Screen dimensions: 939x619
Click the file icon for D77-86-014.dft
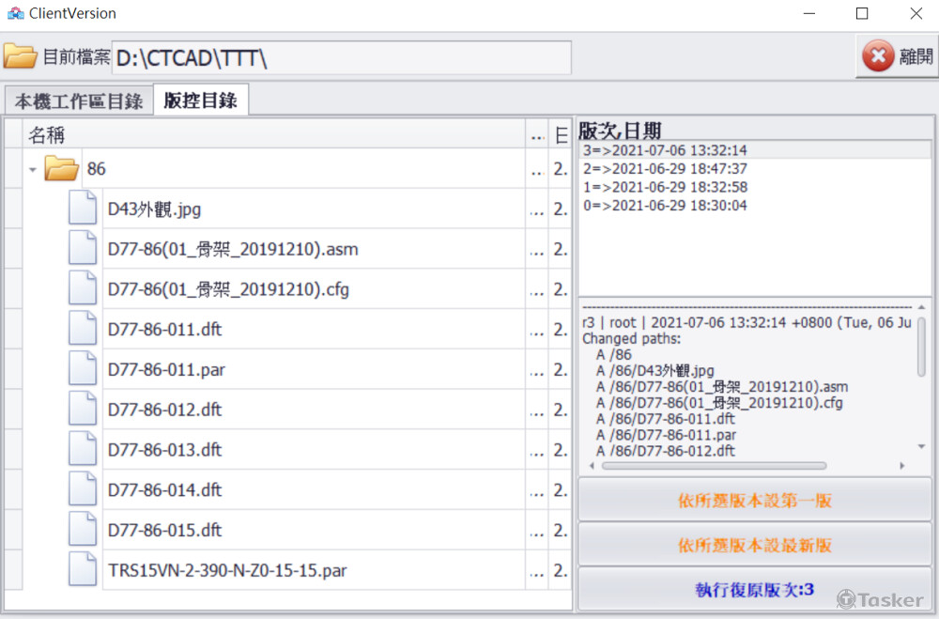(83, 490)
